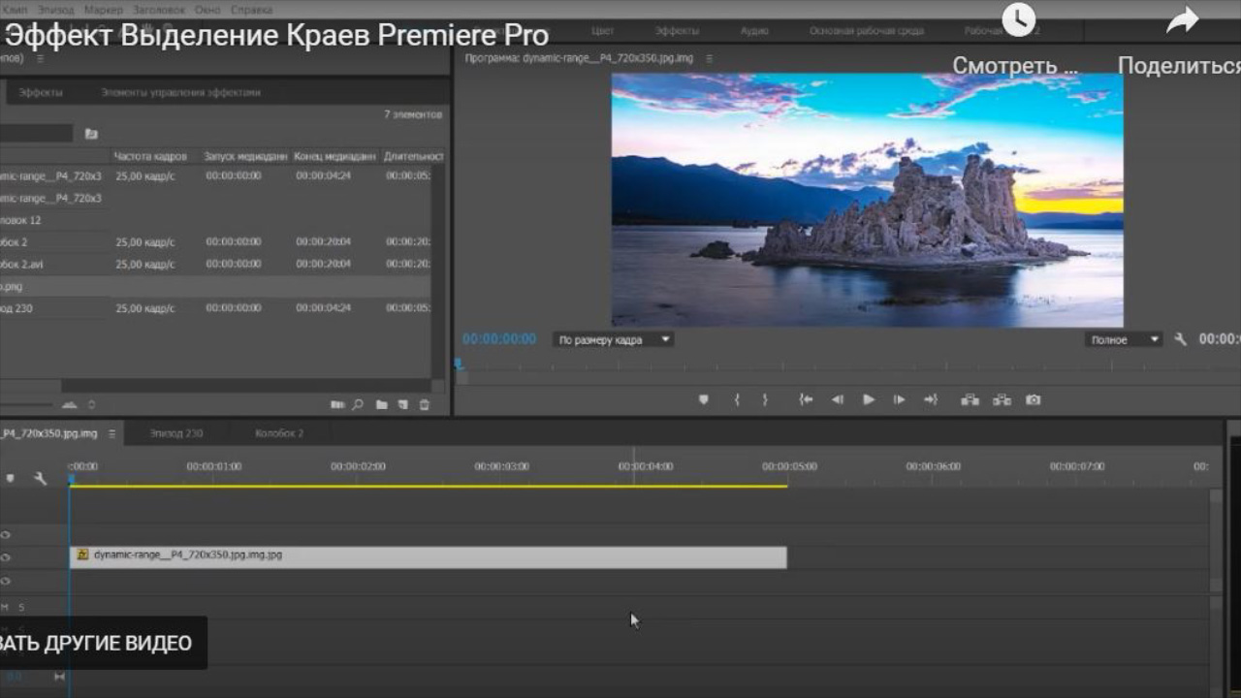Play the sequence in the Program monitor
Viewport: 1241px width, 698px height.
[869, 399]
